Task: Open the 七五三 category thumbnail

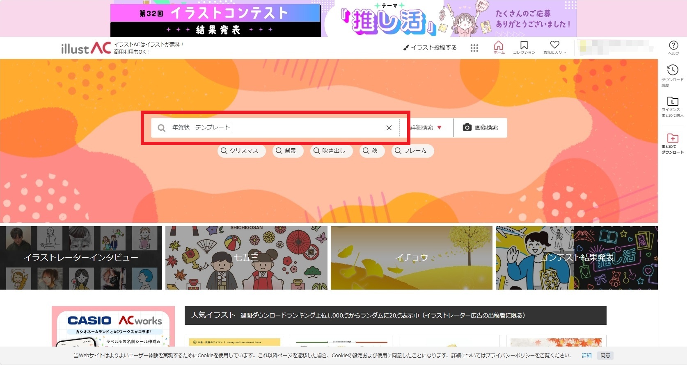Action: (246, 258)
